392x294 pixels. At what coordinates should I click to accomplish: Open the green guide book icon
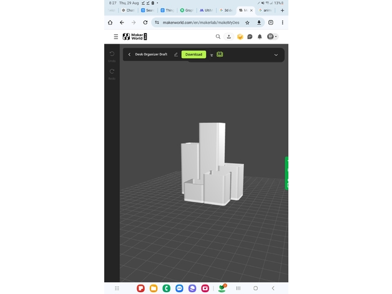pos(220,55)
